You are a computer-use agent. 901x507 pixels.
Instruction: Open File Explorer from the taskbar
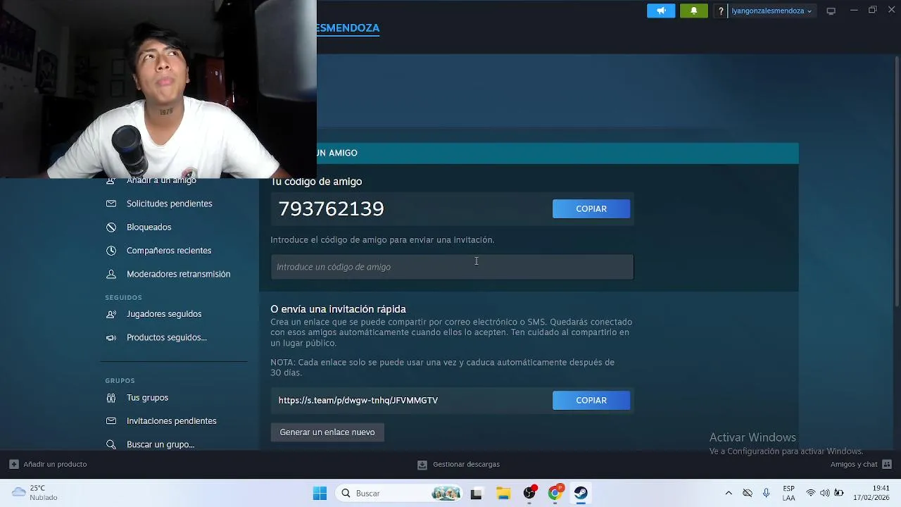click(x=503, y=494)
